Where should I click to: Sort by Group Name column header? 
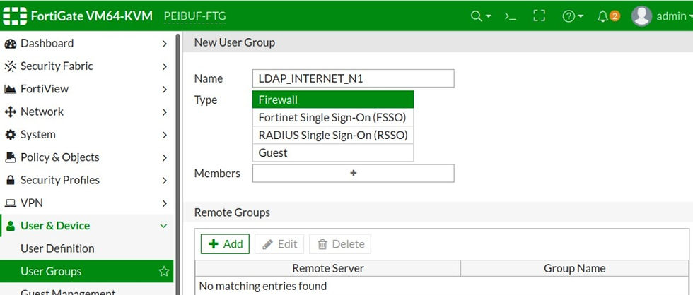click(574, 269)
